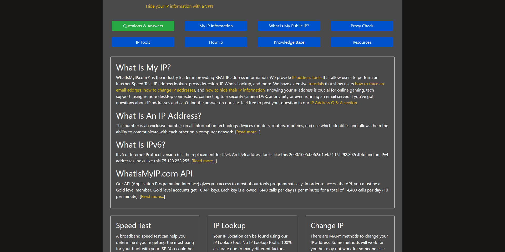Open the IP Tools menu
This screenshot has width=505, height=252.
(x=143, y=42)
